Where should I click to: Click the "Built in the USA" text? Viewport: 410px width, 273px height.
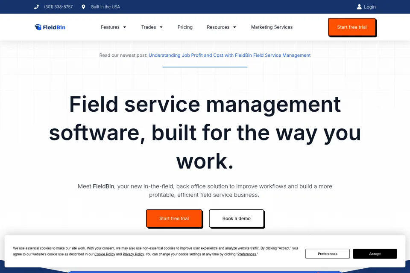[105, 7]
